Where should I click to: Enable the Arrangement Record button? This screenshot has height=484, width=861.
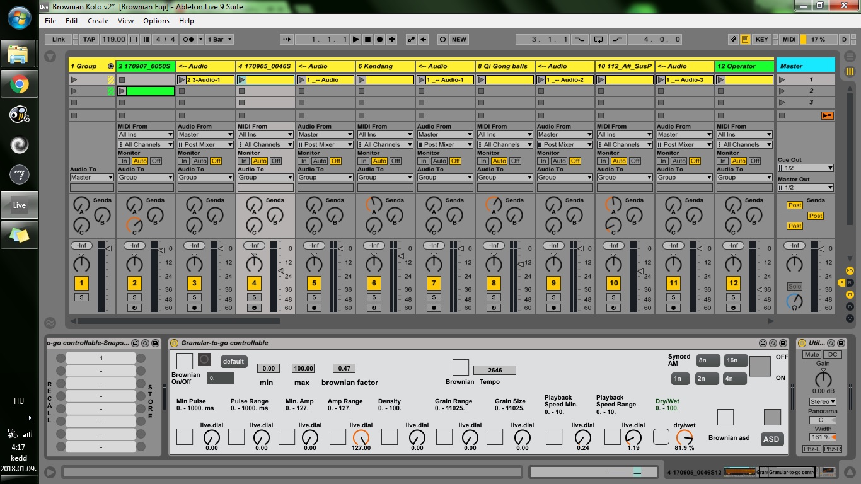click(380, 39)
